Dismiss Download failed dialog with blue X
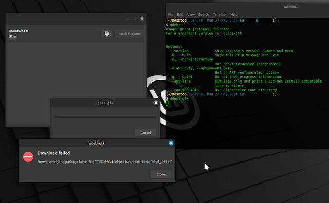Screen dimensions: 329x203 click(x=171, y=143)
